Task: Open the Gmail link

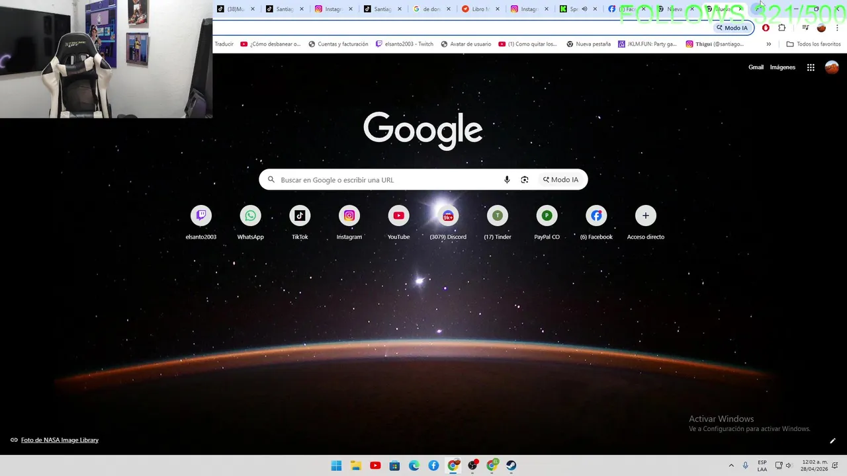Action: [756, 67]
